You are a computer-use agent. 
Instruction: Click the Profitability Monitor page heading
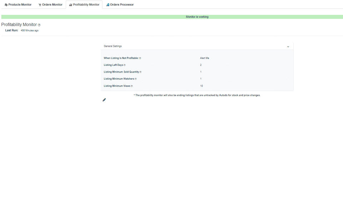(19, 25)
